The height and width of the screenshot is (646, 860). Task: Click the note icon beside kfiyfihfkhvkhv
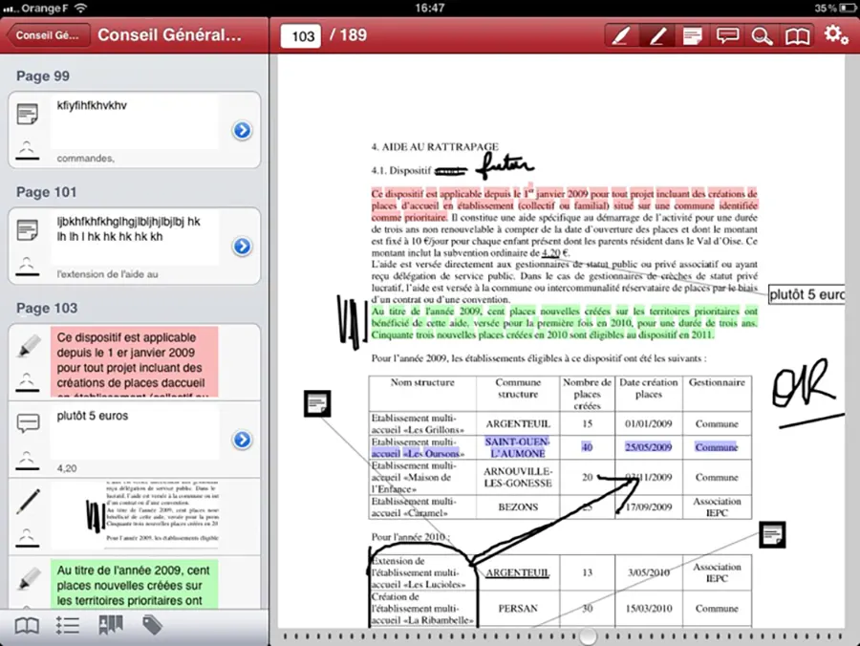coord(28,114)
